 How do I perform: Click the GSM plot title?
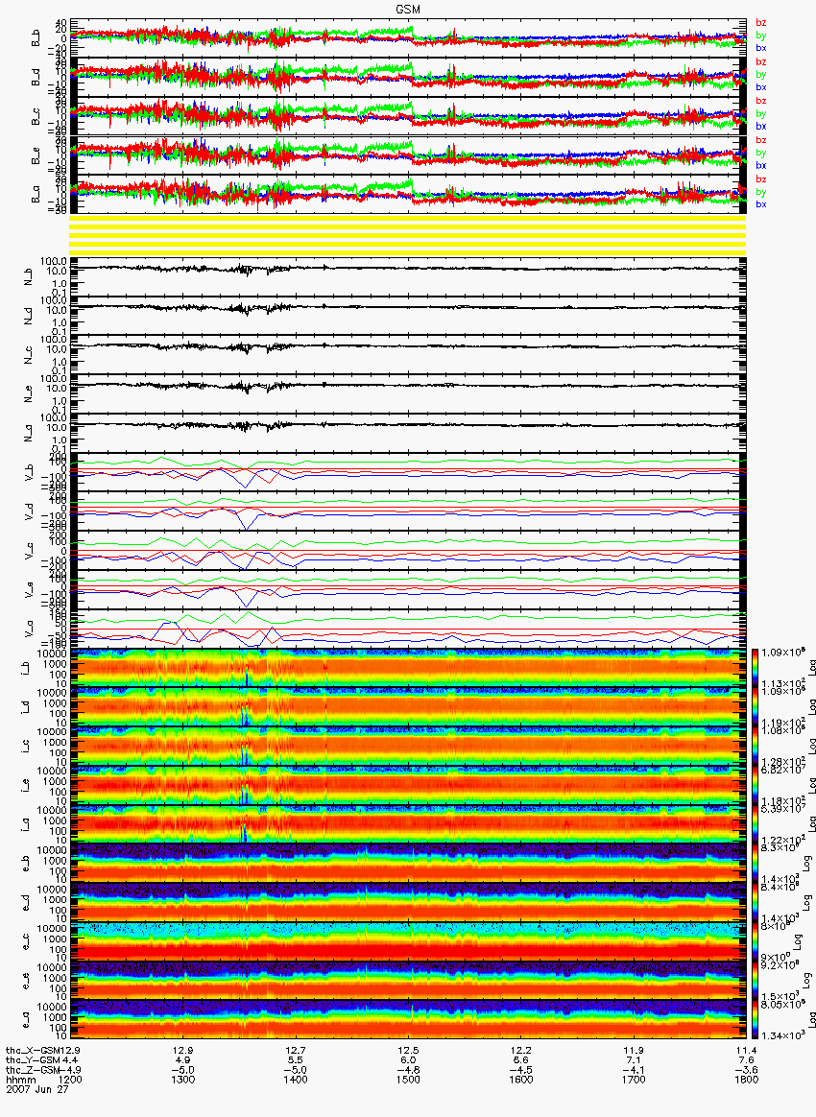408,9
